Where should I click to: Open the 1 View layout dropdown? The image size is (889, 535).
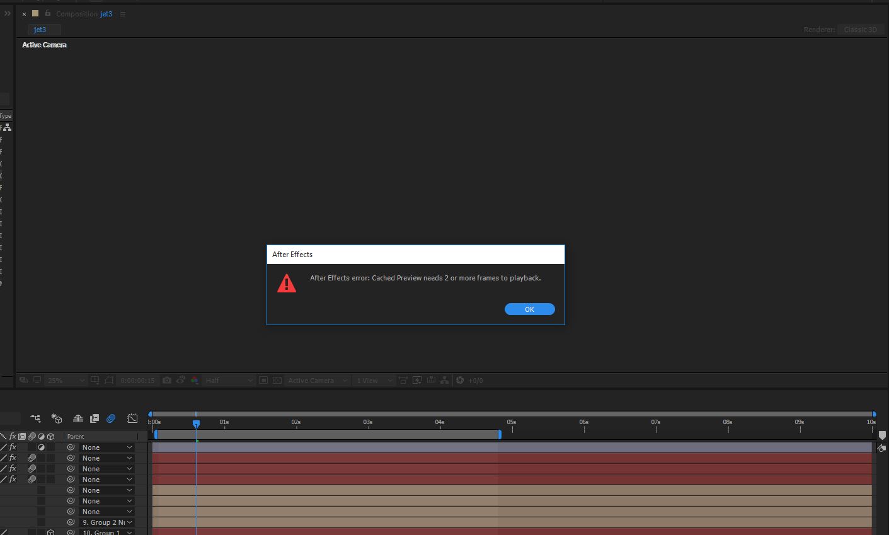(374, 381)
